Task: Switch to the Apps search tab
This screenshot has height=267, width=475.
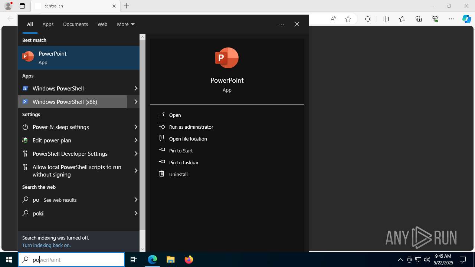Action: coord(48,24)
